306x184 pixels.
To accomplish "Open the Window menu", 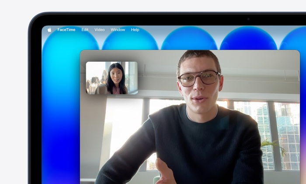I will click(x=118, y=30).
